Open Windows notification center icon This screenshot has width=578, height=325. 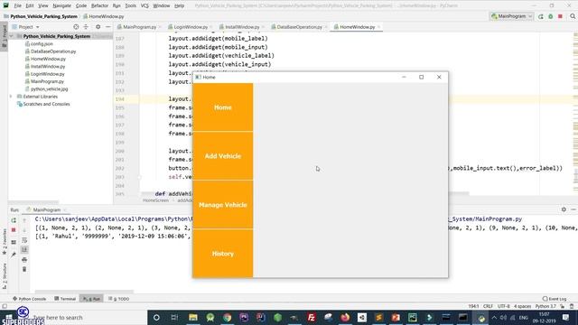click(565, 317)
